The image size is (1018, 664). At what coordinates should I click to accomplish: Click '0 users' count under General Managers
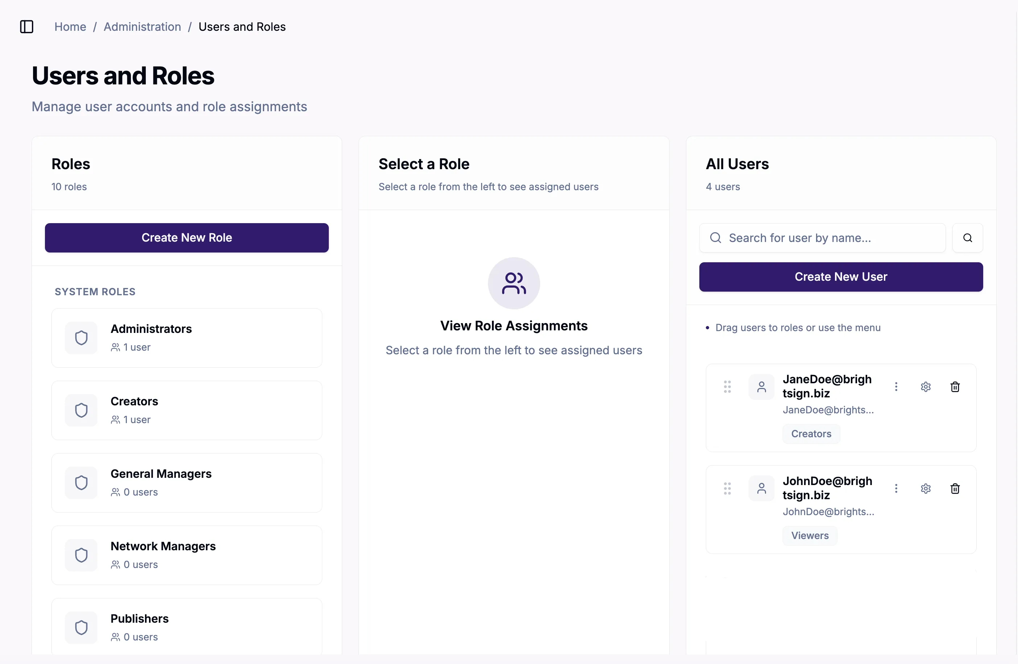(141, 492)
